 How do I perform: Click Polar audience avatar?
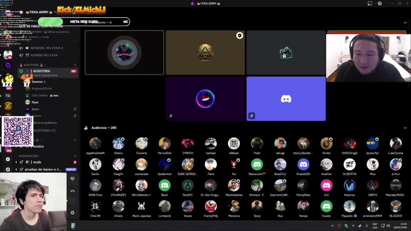click(257, 143)
